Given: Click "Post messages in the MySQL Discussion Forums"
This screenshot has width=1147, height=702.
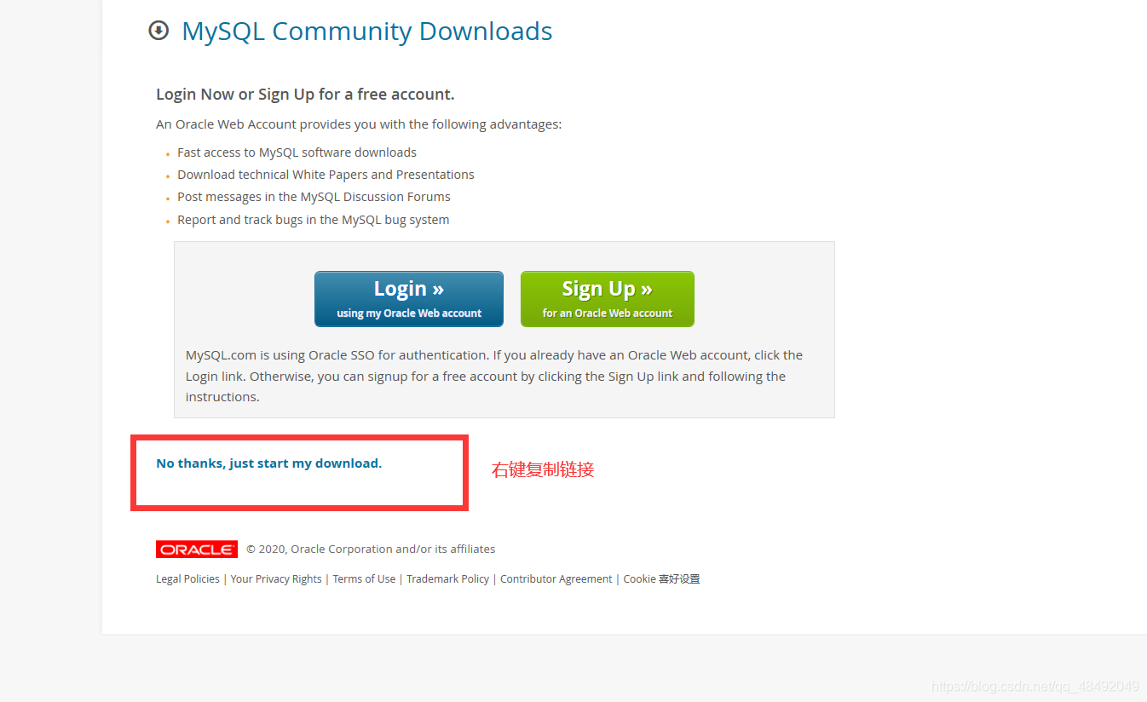Looking at the screenshot, I should pyautogui.click(x=314, y=197).
